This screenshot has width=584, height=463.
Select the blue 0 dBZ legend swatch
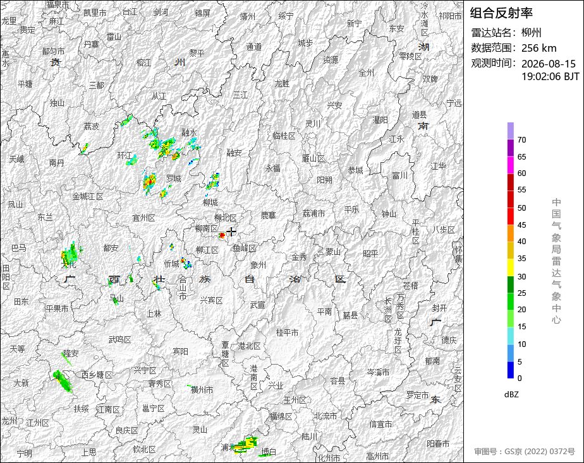510,370
